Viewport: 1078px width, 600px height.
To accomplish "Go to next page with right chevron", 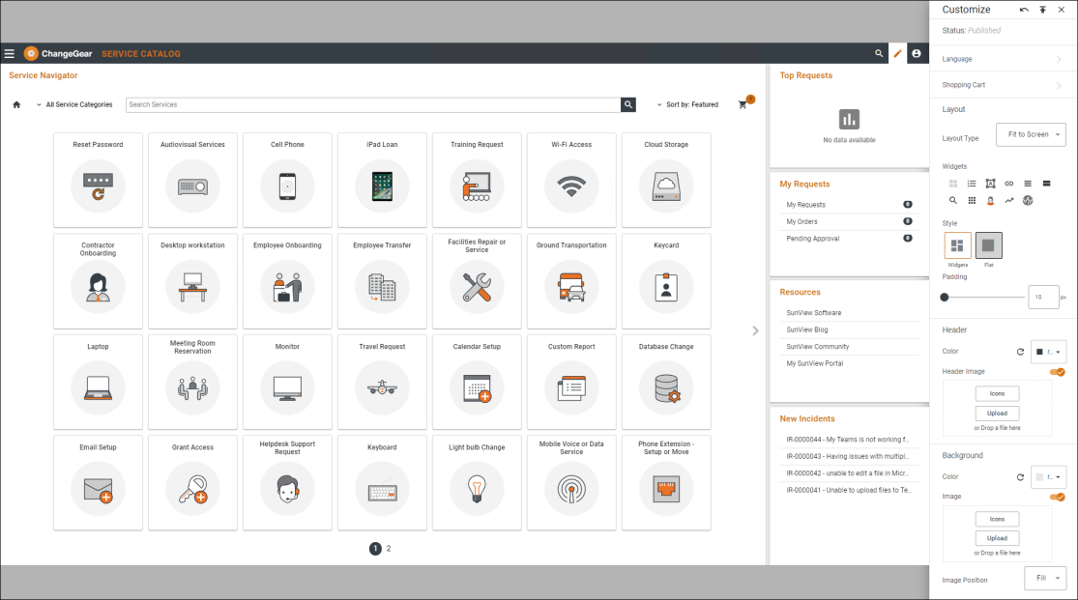I will (755, 330).
